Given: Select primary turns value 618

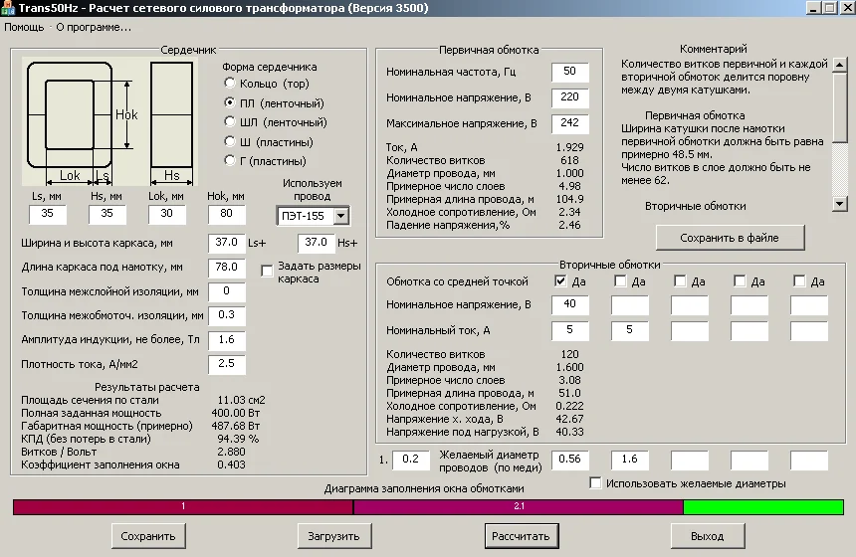Looking at the screenshot, I should click(x=569, y=160).
